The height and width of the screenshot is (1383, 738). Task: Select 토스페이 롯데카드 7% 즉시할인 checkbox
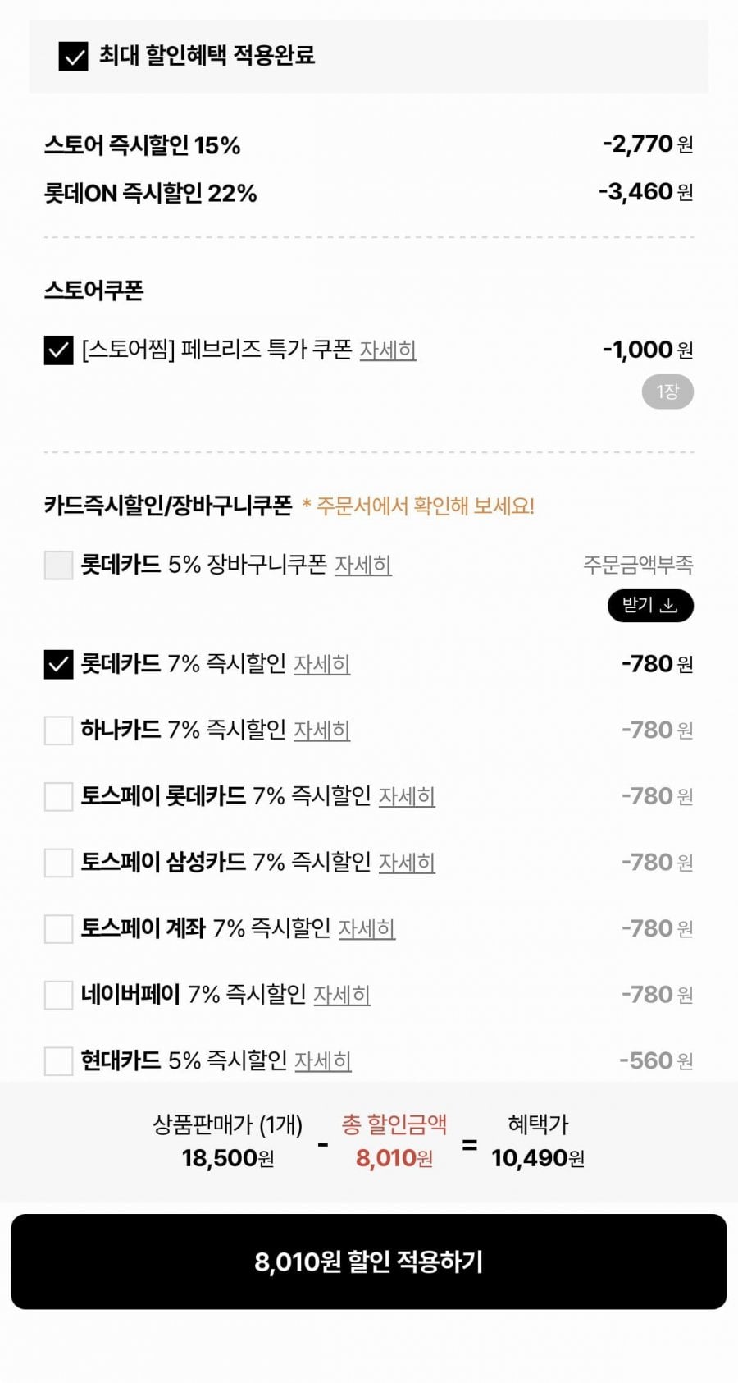(59, 796)
